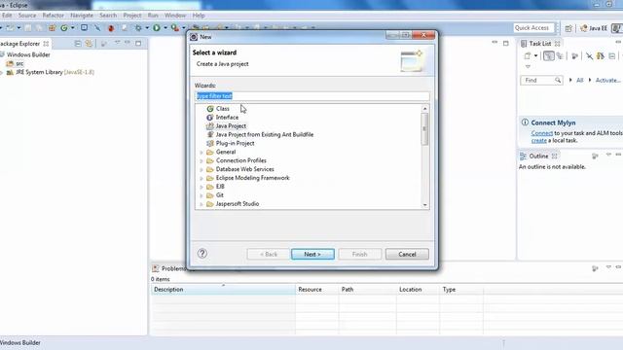
Task: Click the create local task link
Action: 538,140
